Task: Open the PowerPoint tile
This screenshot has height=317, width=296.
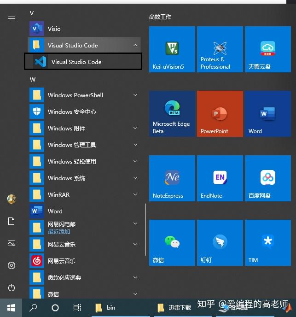Action: point(220,114)
